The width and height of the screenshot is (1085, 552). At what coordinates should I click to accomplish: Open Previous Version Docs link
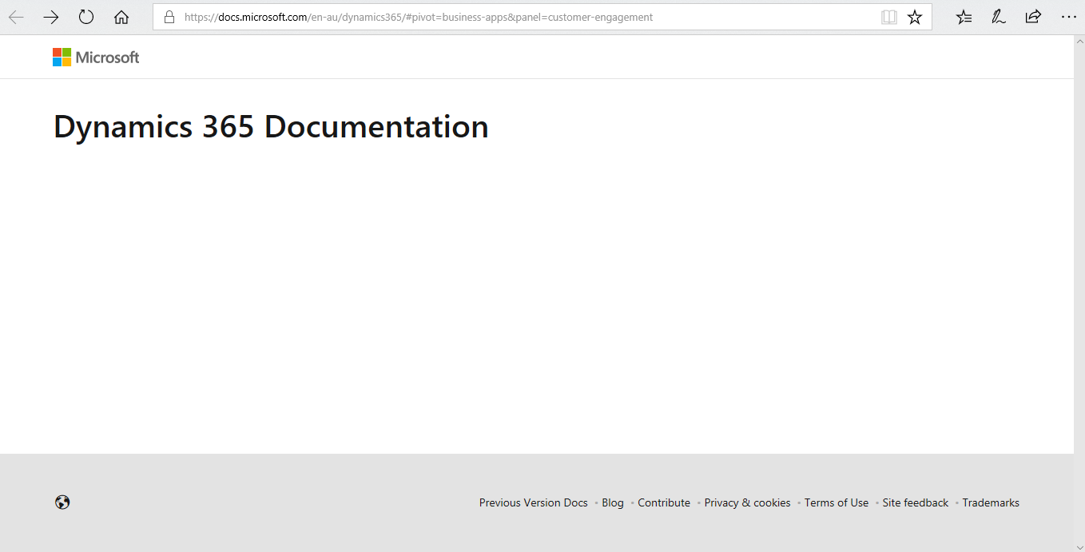[534, 502]
